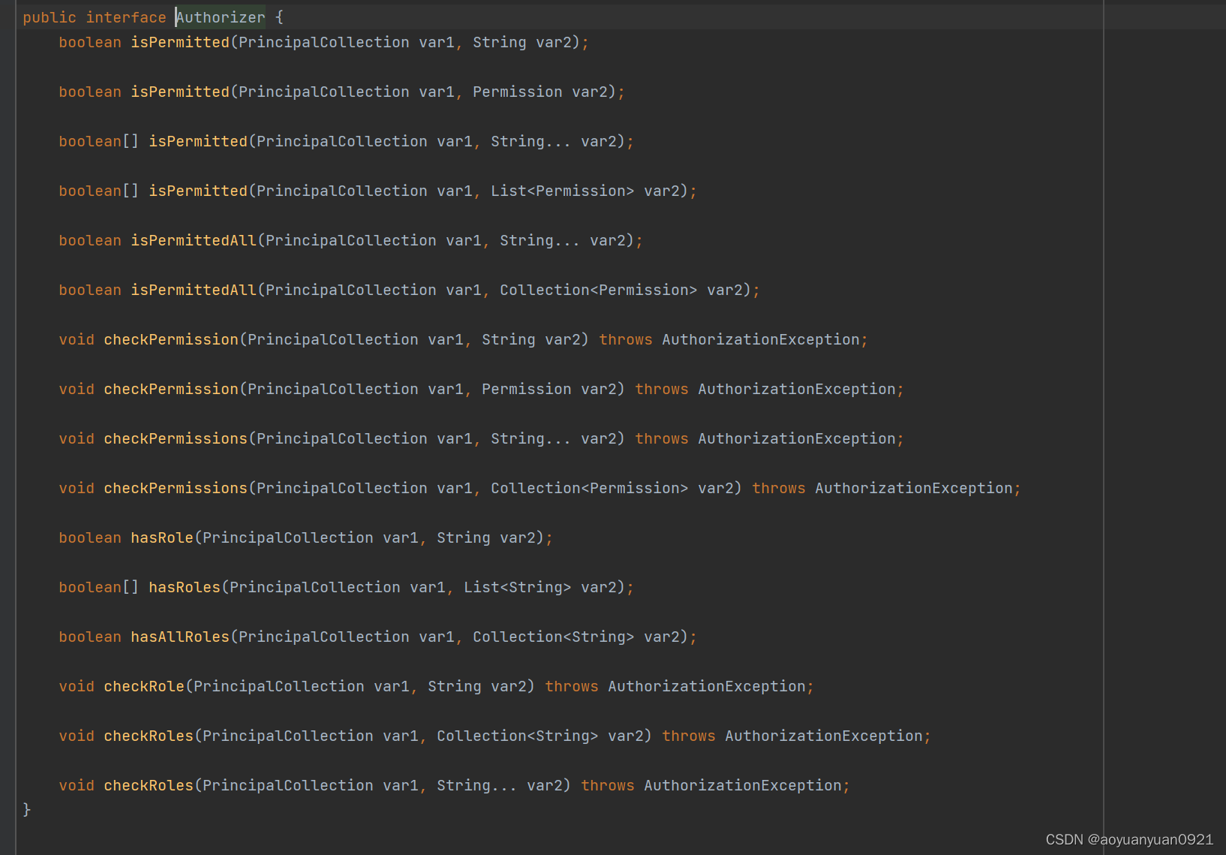Click checkRoles method with Collection<String> var2

149,736
